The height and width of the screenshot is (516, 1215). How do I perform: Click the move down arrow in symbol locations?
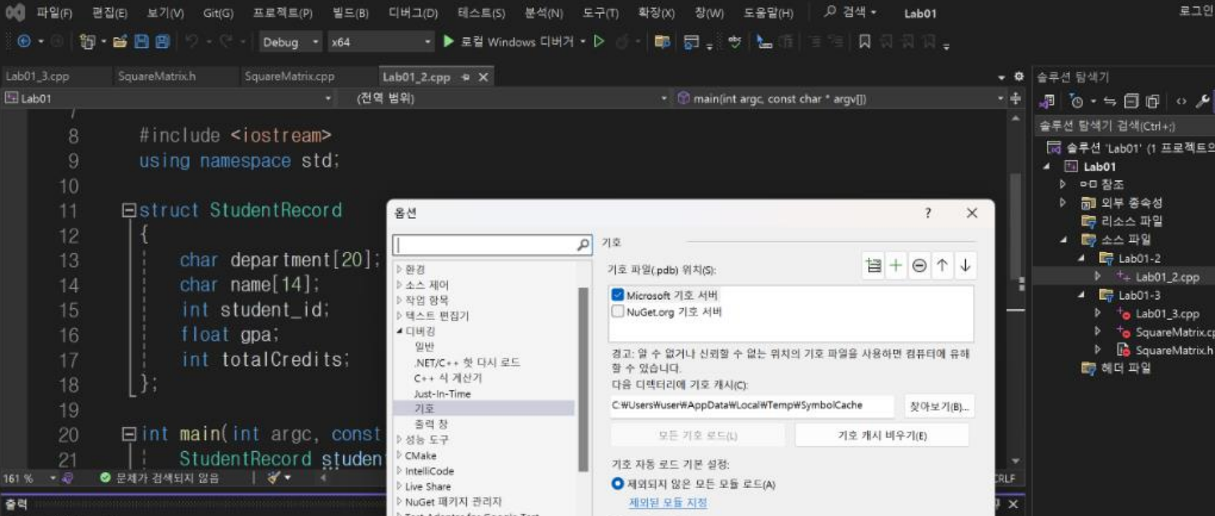point(965,266)
